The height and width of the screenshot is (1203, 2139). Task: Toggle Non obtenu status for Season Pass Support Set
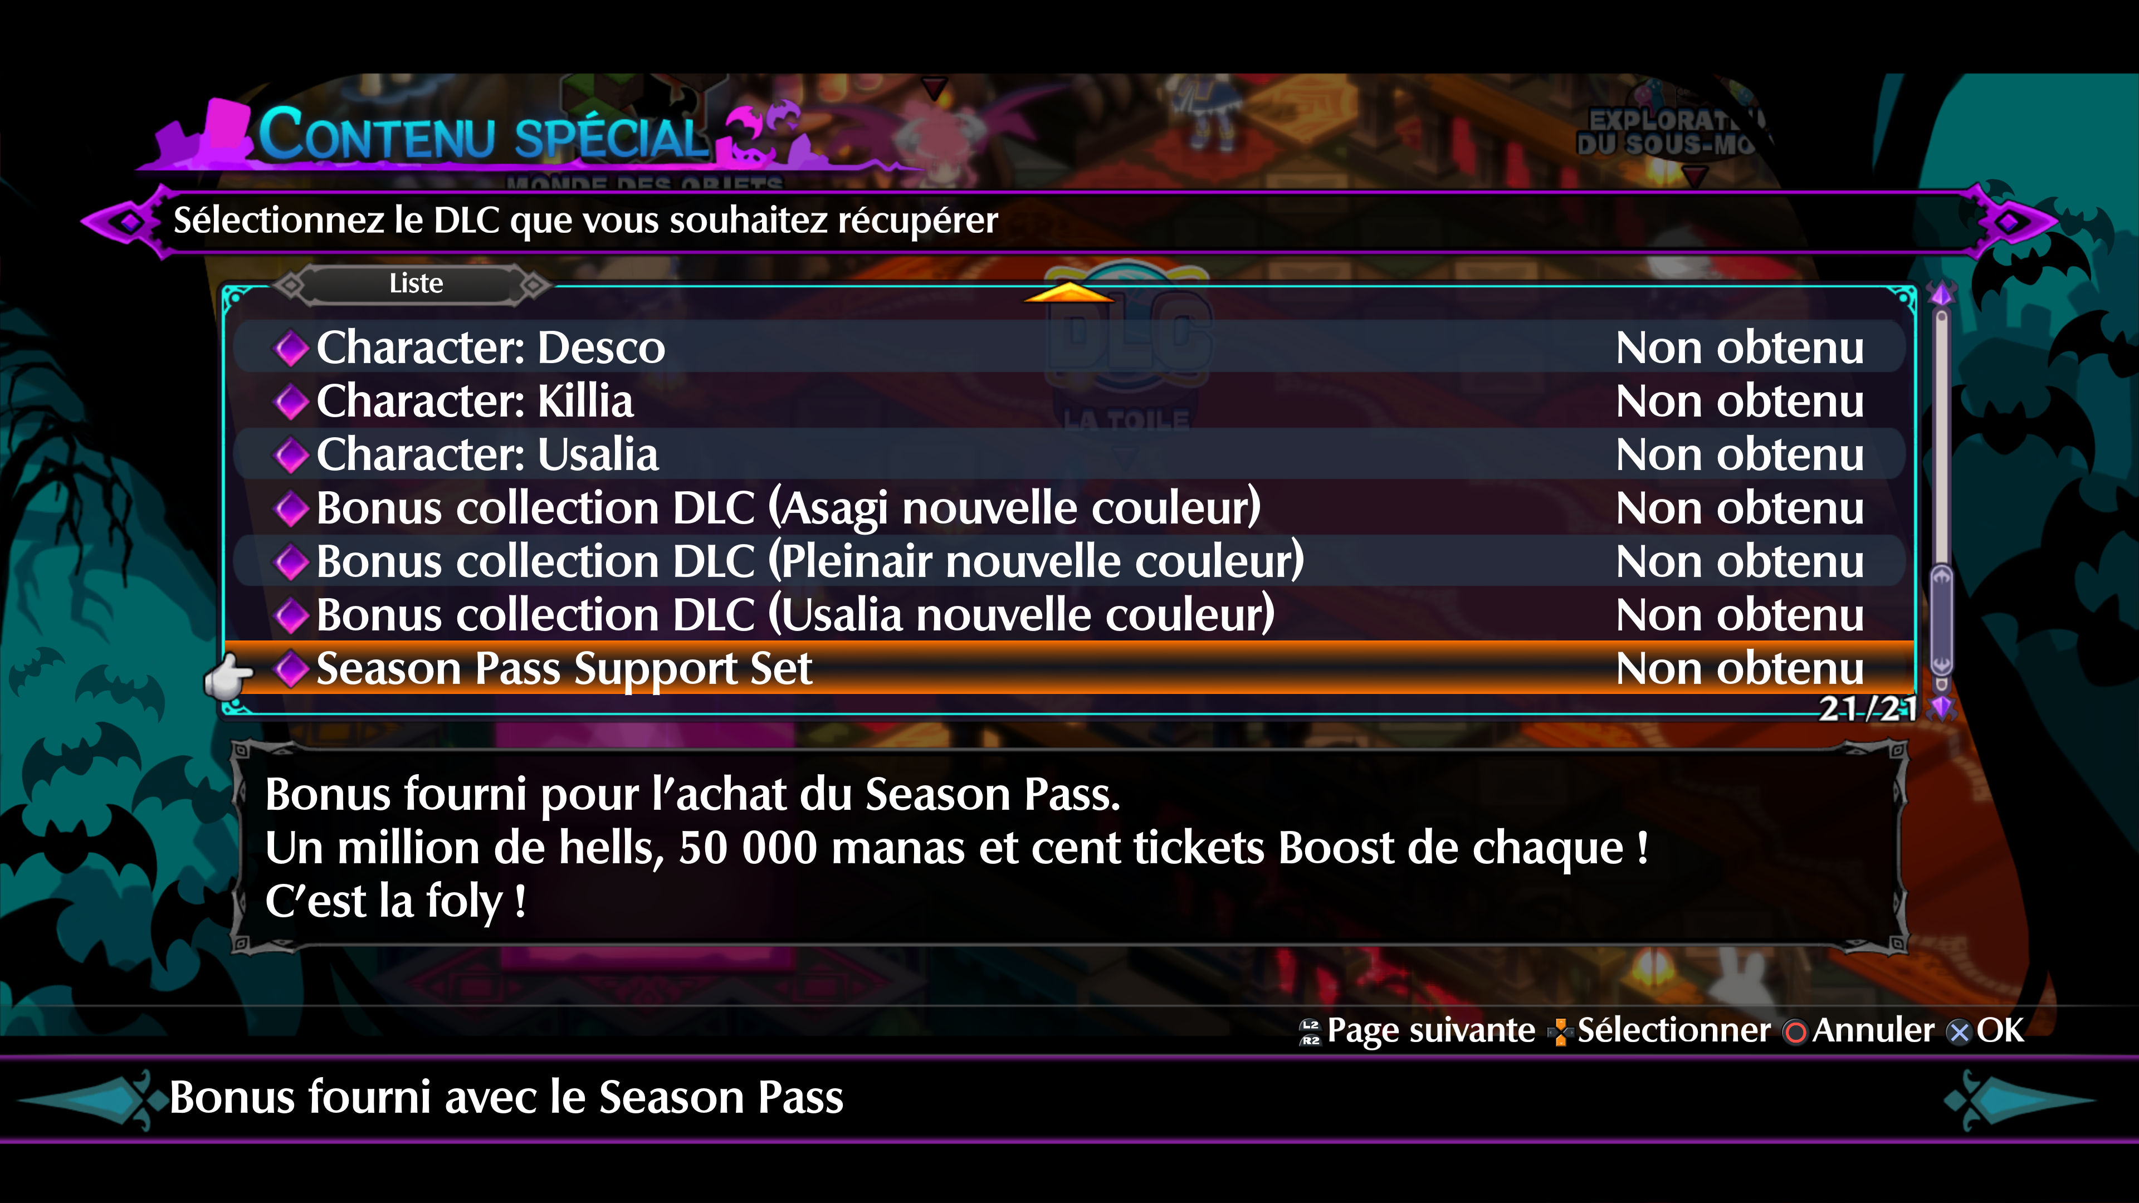1740,669
